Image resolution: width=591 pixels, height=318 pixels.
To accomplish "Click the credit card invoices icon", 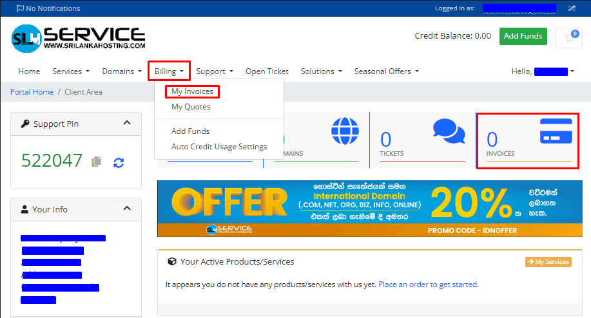I will click(x=556, y=131).
